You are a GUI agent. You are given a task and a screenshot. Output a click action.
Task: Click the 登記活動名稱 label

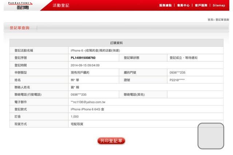coord(24,50)
